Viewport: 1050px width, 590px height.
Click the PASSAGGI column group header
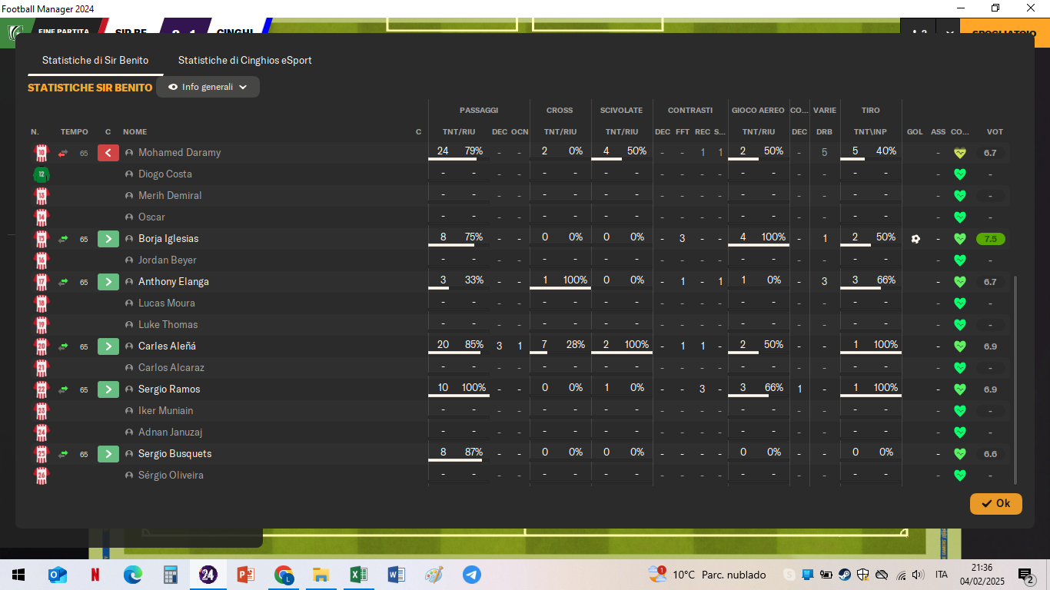(479, 111)
